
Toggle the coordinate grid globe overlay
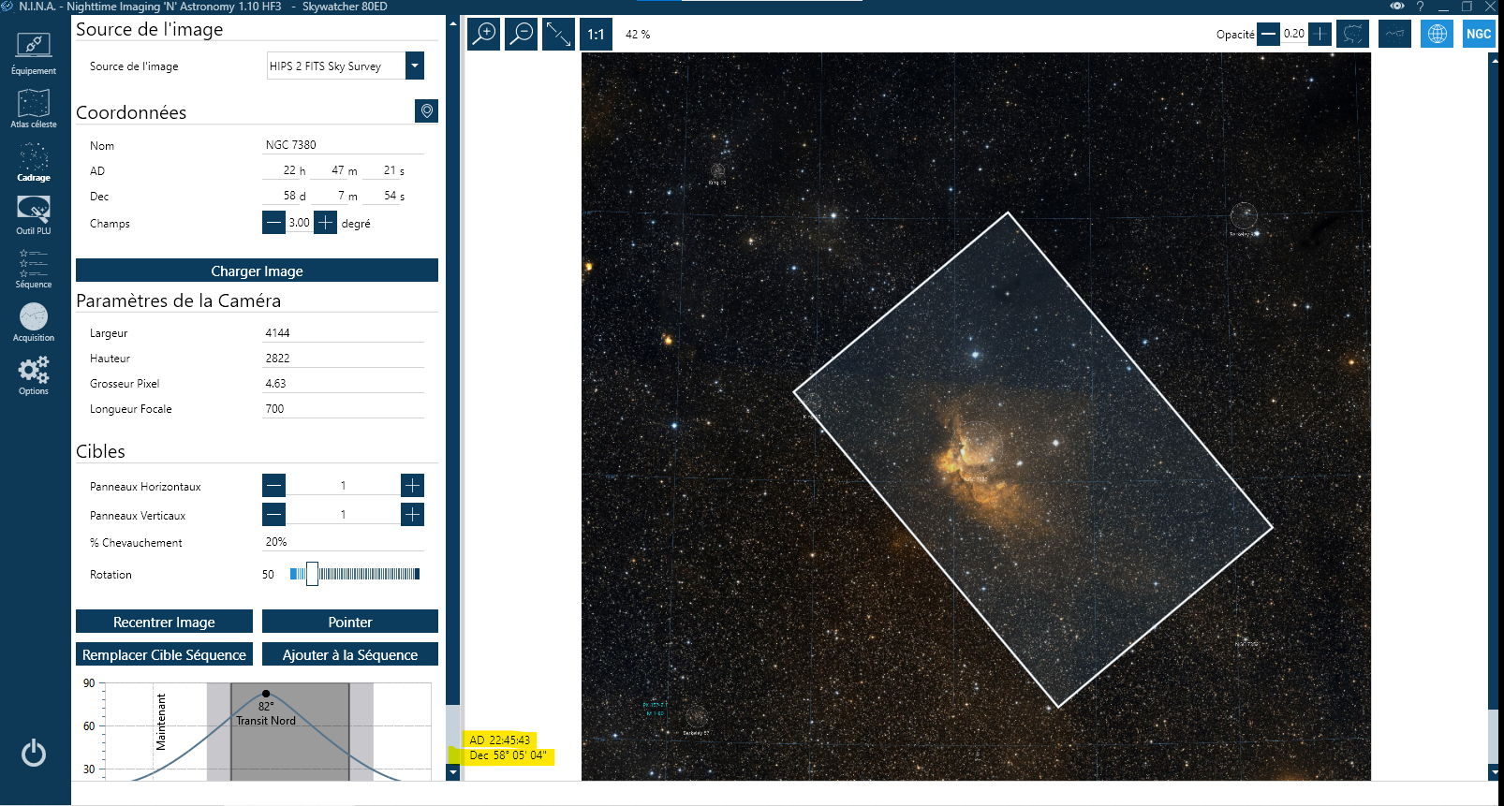[x=1437, y=34]
